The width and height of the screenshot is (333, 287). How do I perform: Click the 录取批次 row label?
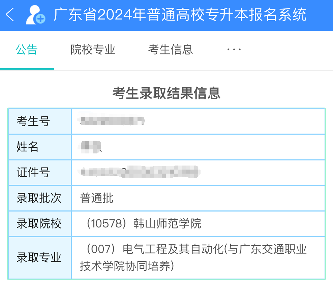(x=39, y=198)
